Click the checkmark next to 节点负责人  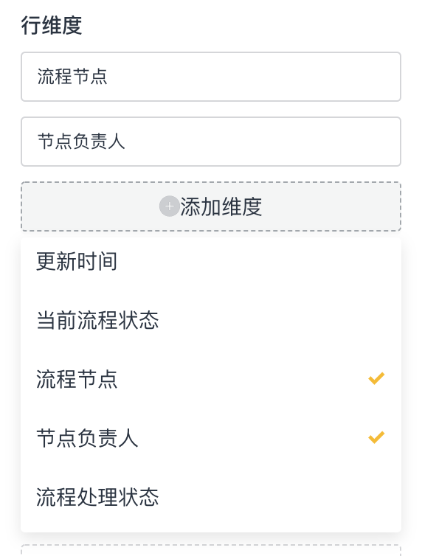376,437
